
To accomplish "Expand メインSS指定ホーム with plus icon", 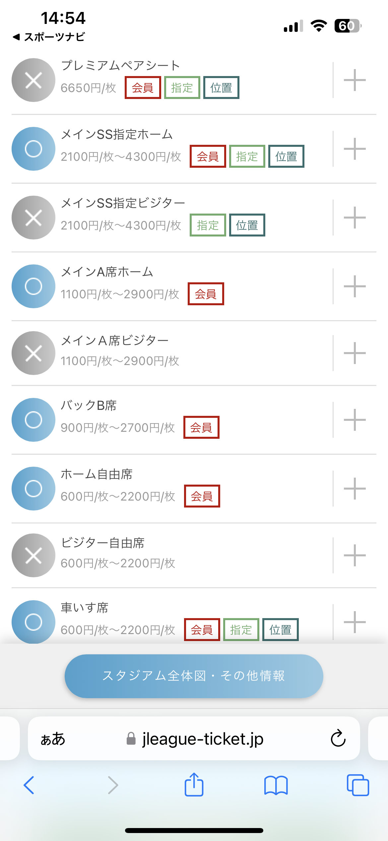I will click(x=355, y=149).
